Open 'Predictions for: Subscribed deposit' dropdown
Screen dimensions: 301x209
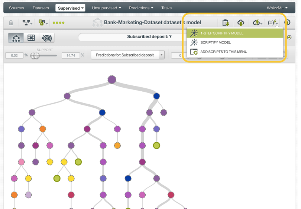point(127,55)
